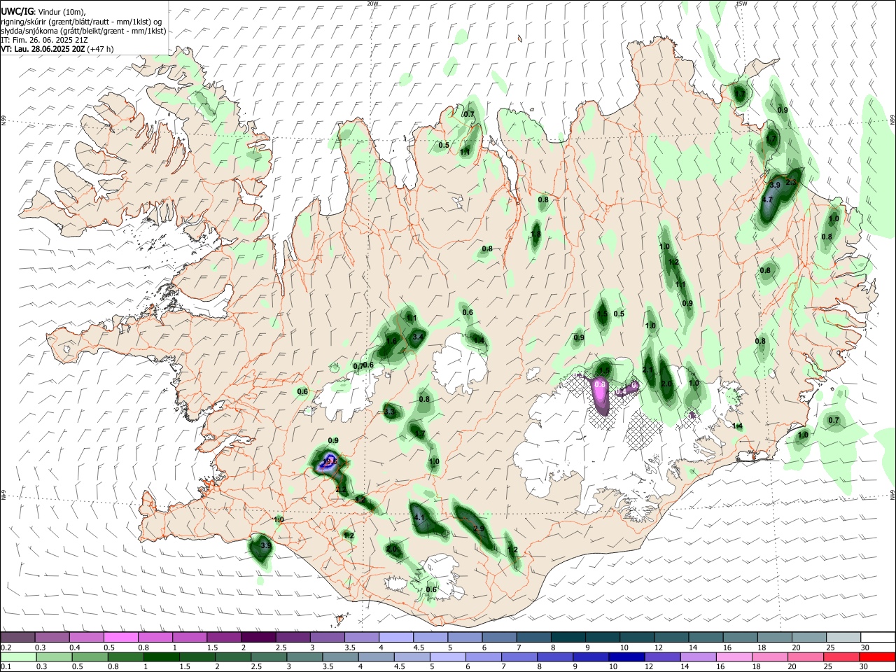Viewport: 896px width, 672px height.
Task: Click the 2.9 precipitation value on the map
Action: pos(479,529)
